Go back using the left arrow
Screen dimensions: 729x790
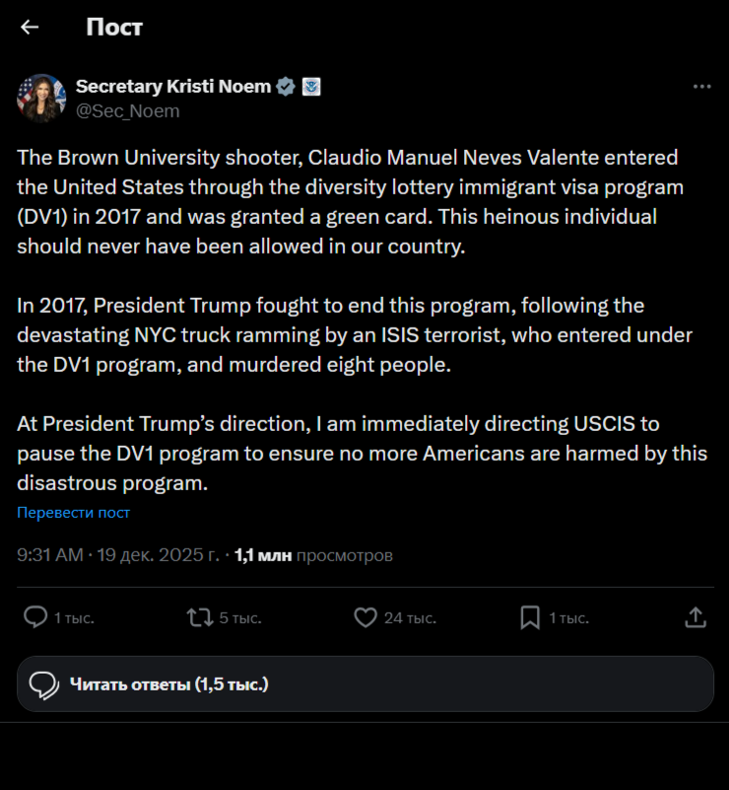30,28
